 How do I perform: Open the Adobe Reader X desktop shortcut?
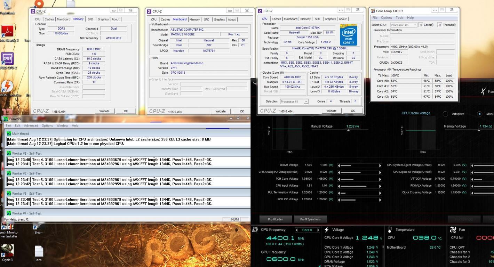click(x=7, y=31)
